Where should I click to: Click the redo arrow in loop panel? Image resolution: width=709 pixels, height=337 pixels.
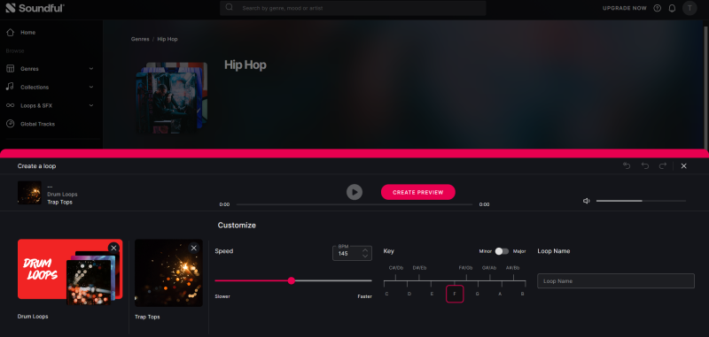tap(662, 166)
